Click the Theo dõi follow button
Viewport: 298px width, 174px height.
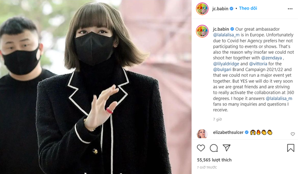tap(248, 9)
